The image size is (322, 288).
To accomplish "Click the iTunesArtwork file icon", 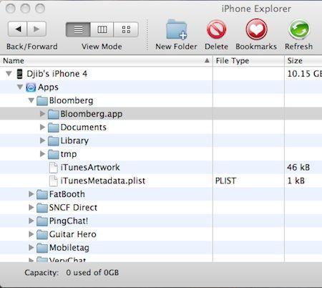I will point(53,168).
